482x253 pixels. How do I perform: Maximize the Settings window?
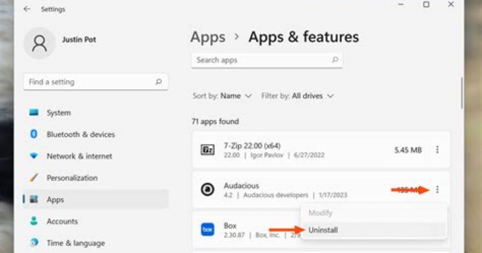click(426, 4)
